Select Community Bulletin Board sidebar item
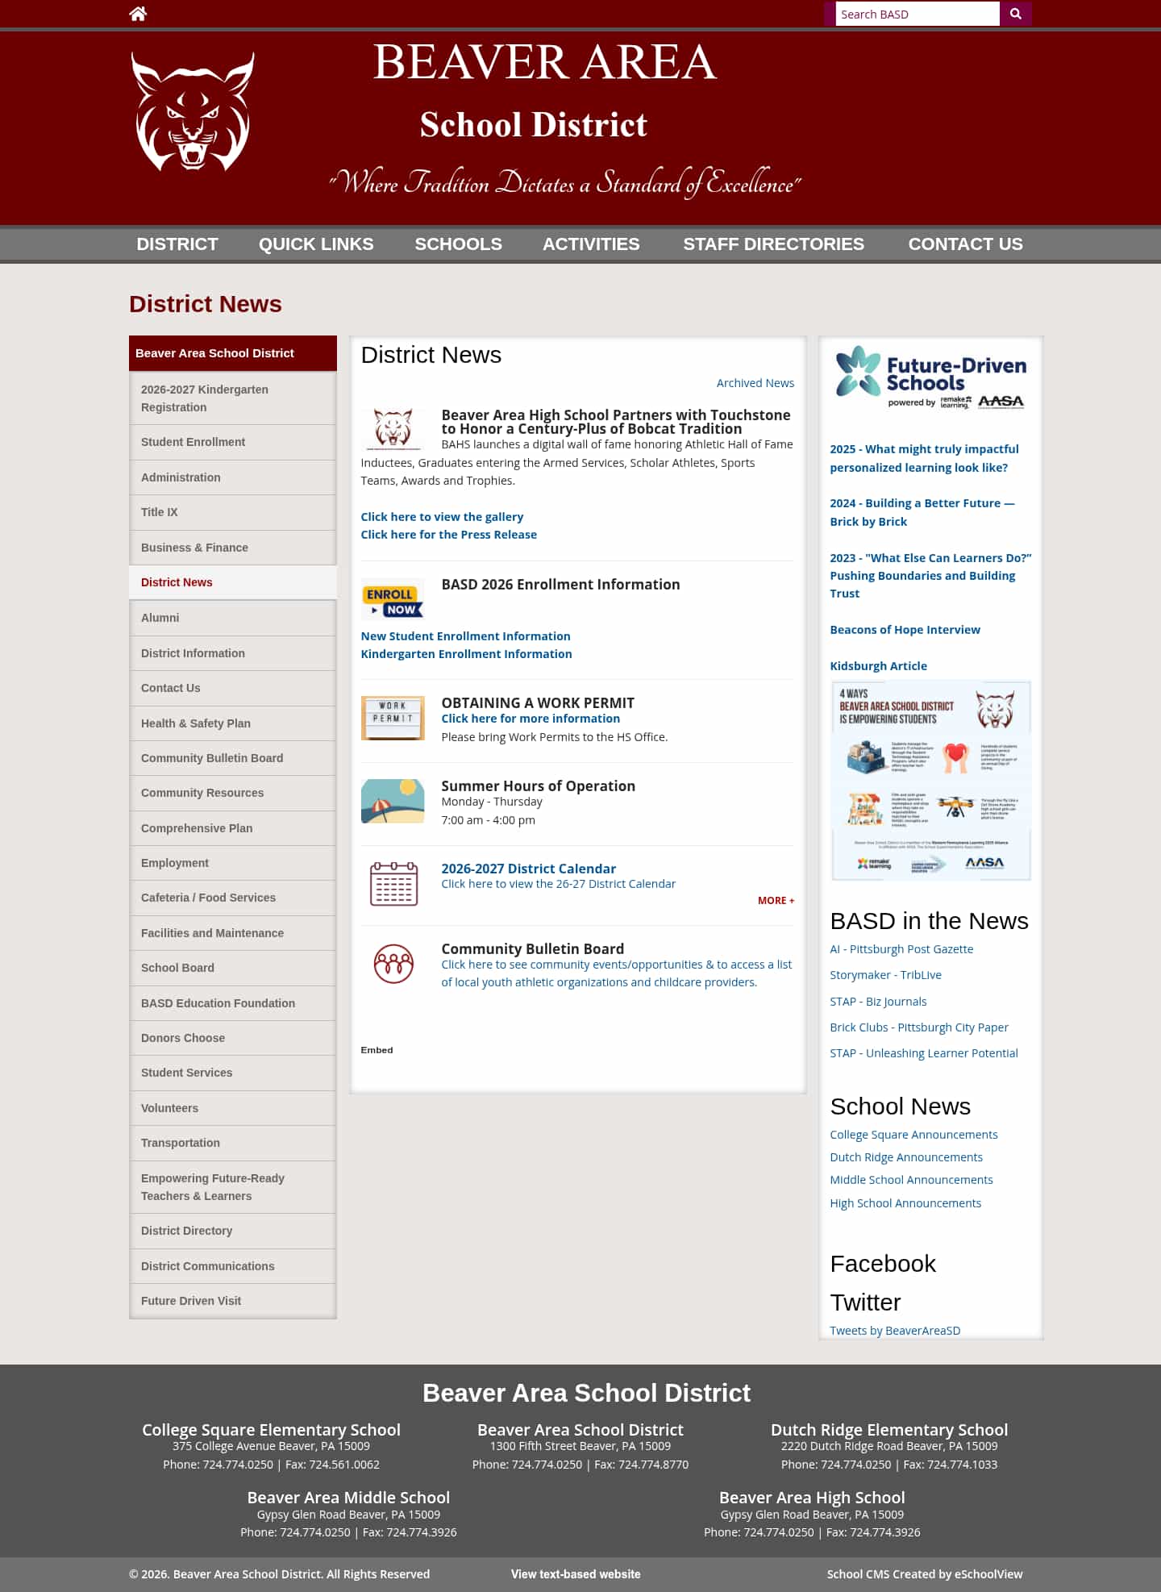The height and width of the screenshot is (1592, 1161). 233,758
